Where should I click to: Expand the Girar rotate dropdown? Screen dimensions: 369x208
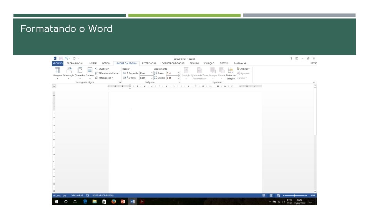[x=242, y=78]
